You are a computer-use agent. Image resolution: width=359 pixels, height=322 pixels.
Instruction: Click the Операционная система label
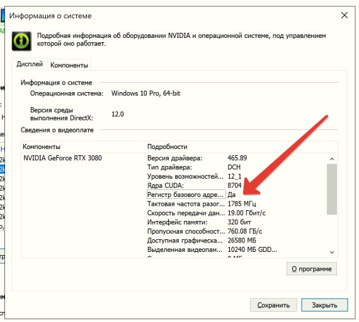pyautogui.click(x=67, y=93)
